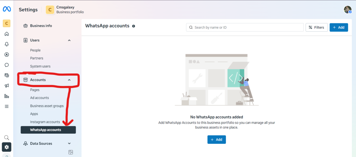Select Instagram accounts menu item

(45, 122)
